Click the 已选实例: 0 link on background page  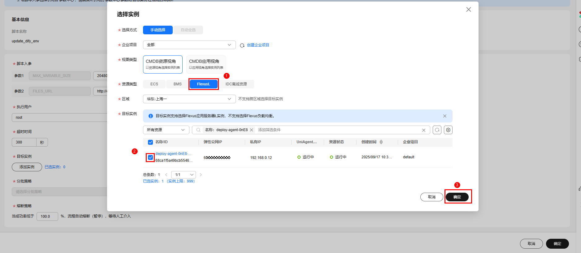point(55,167)
